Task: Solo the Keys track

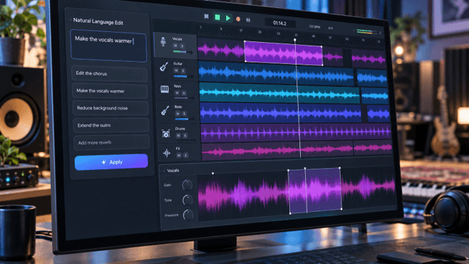Action: tap(183, 93)
